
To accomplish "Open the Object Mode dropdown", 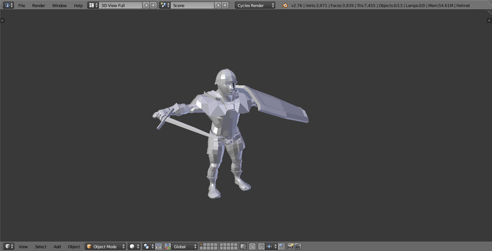I will coord(105,246).
